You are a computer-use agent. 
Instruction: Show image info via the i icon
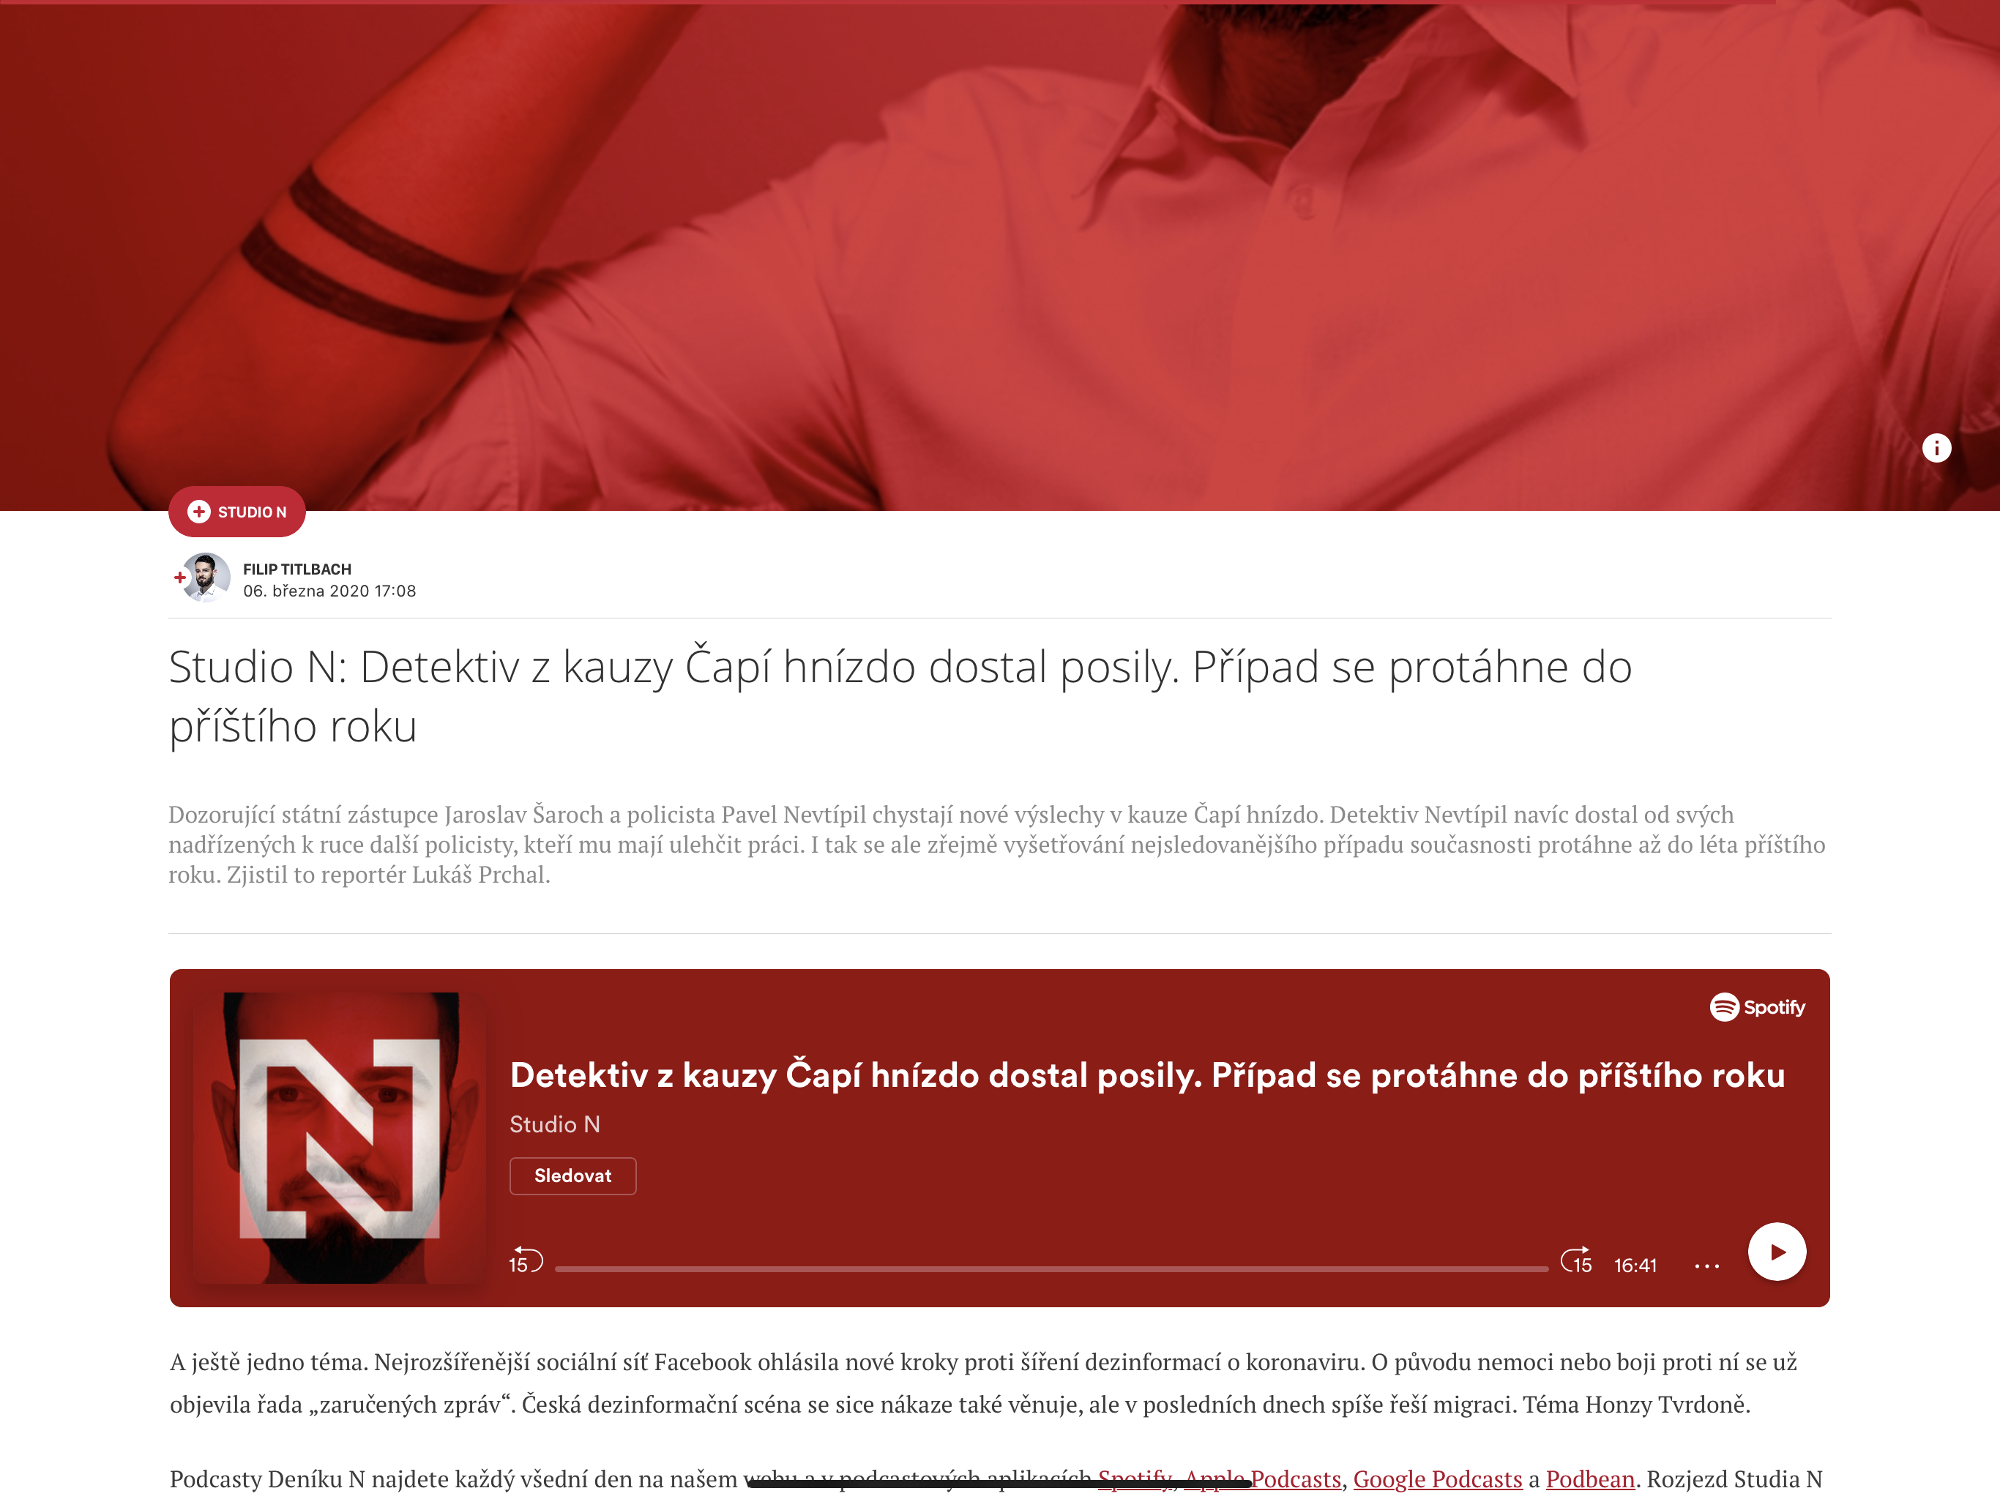click(x=1936, y=447)
